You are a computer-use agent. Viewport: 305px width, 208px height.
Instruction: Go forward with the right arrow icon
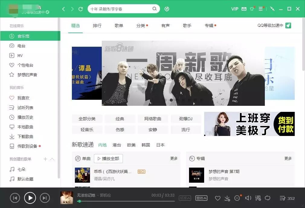click(x=72, y=9)
